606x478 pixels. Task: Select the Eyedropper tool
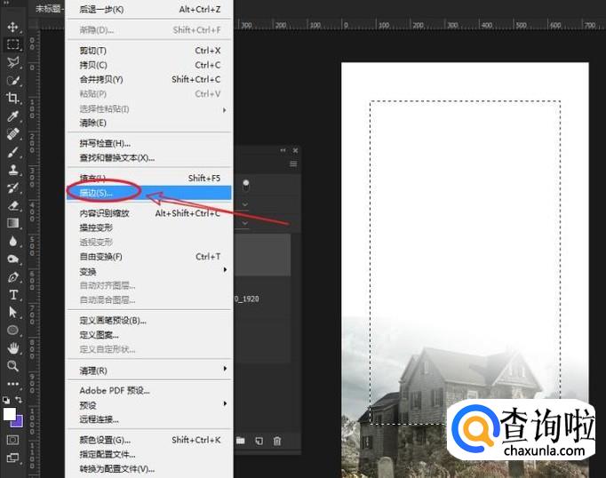[12, 116]
